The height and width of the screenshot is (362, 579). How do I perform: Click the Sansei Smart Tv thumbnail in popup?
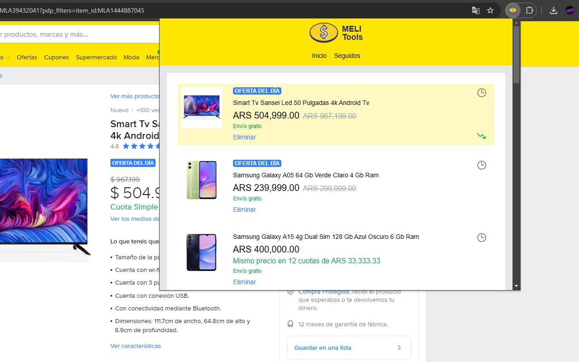tap(202, 108)
